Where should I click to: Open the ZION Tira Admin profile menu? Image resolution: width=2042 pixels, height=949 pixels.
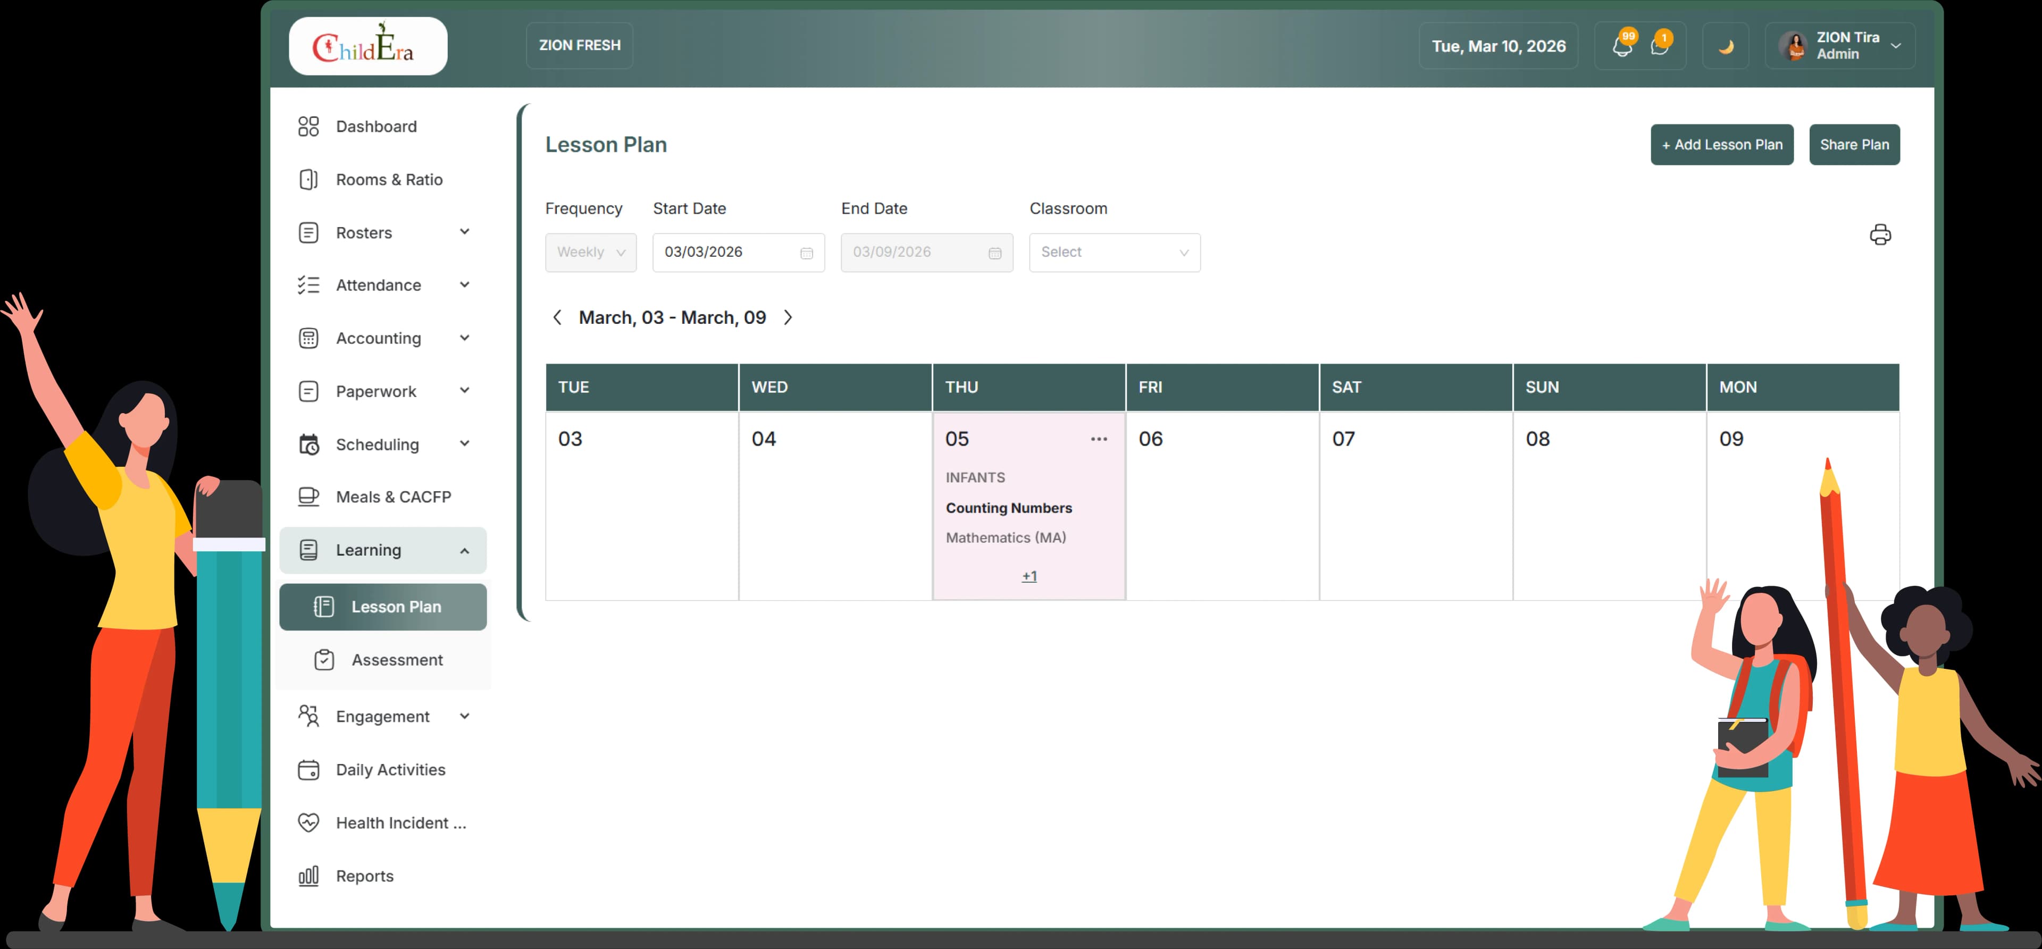tap(1839, 46)
